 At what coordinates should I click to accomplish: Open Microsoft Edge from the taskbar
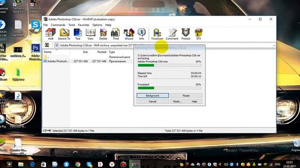click(32, 164)
